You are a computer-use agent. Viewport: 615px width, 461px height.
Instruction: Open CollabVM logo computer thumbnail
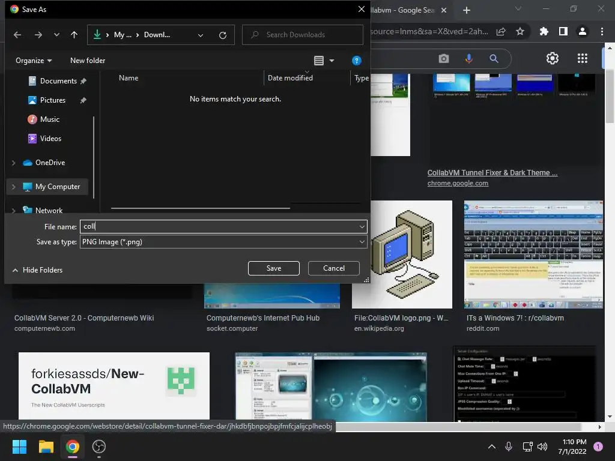coord(411,255)
